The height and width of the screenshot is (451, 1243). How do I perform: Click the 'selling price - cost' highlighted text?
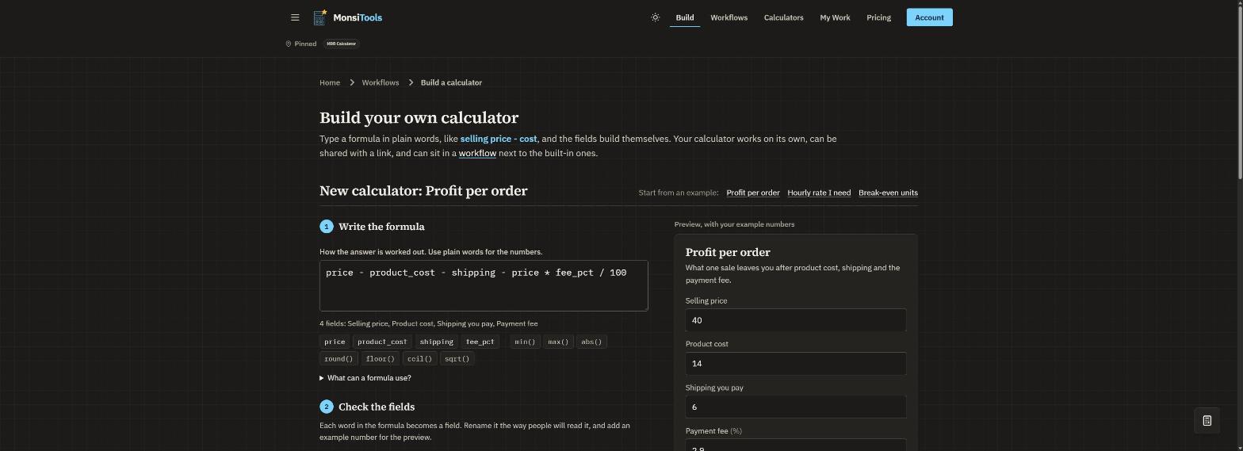pos(499,139)
